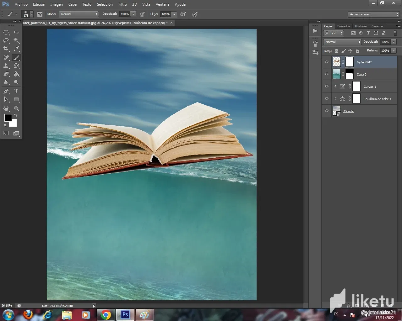Select the Zoom tool
Screen dimensions: 402x321
(x=16, y=108)
